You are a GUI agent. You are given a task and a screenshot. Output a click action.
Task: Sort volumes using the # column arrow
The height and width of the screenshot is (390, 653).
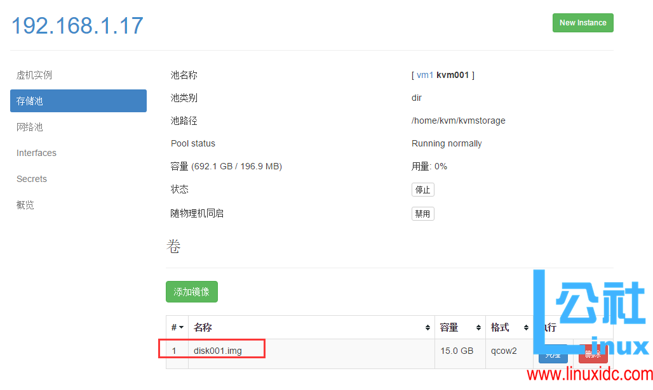180,327
